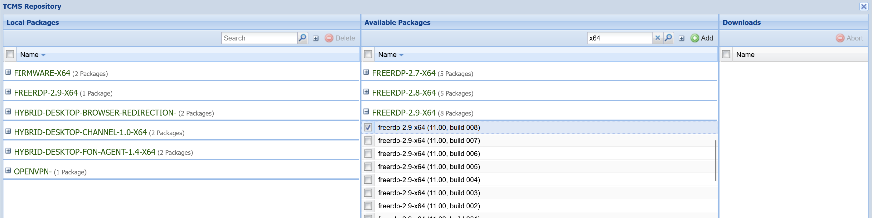Expand the OPENVPN- local package group
The width and height of the screenshot is (872, 218).
[8, 171]
